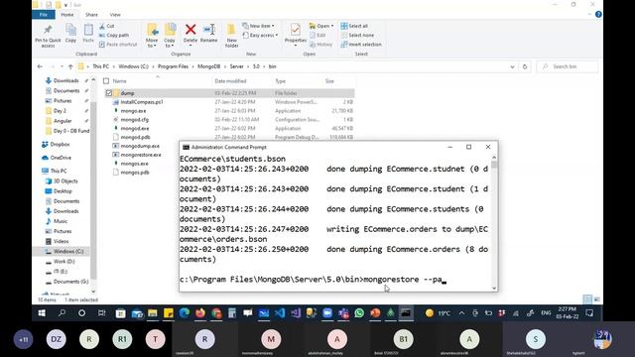The image size is (635, 357).
Task: Click the Cut scissors icon
Action: click(102, 26)
